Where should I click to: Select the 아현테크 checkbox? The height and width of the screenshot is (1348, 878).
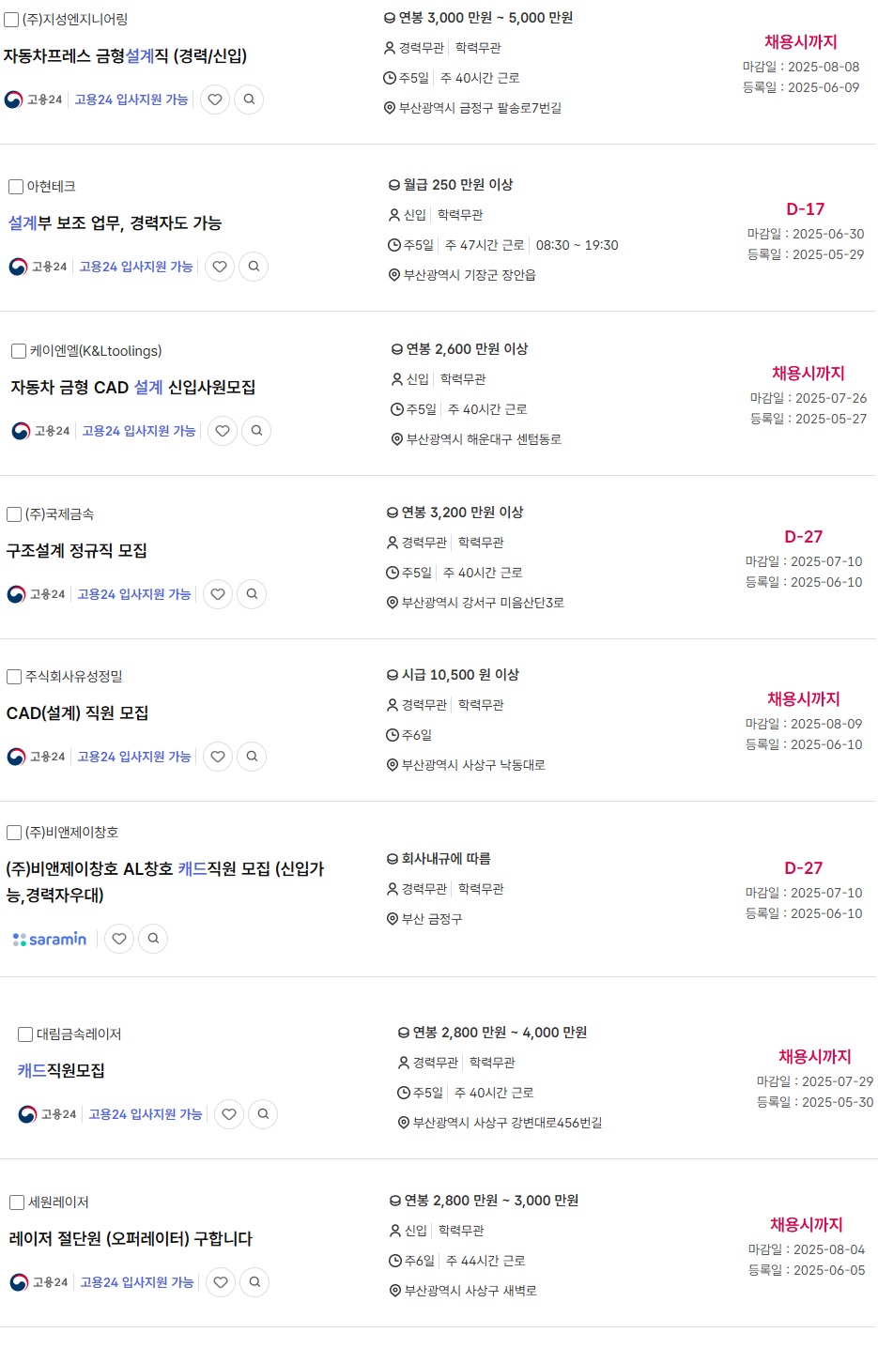point(16,187)
